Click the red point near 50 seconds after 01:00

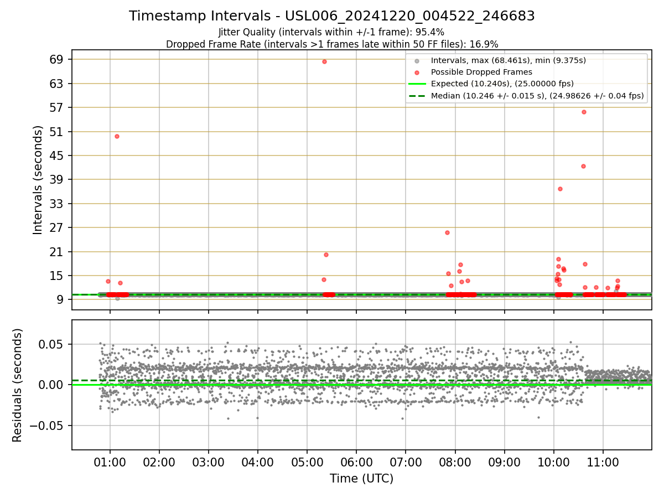point(117,136)
